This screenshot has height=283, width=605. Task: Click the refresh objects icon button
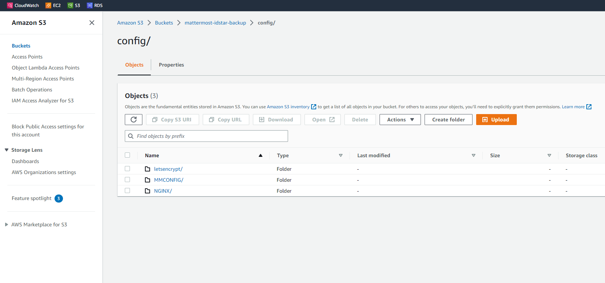[x=134, y=120]
